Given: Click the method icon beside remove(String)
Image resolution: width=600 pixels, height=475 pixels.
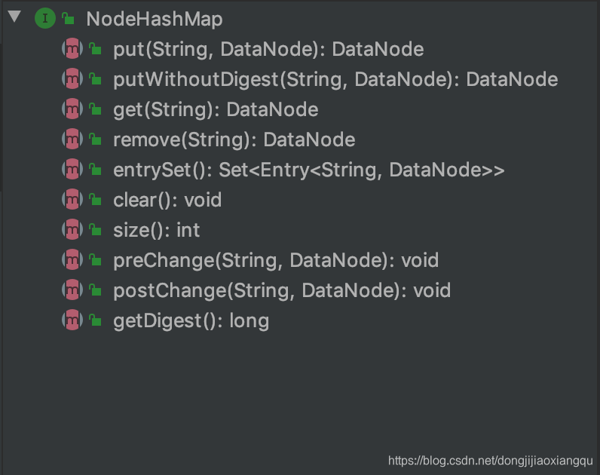Looking at the screenshot, I should coord(72,139).
